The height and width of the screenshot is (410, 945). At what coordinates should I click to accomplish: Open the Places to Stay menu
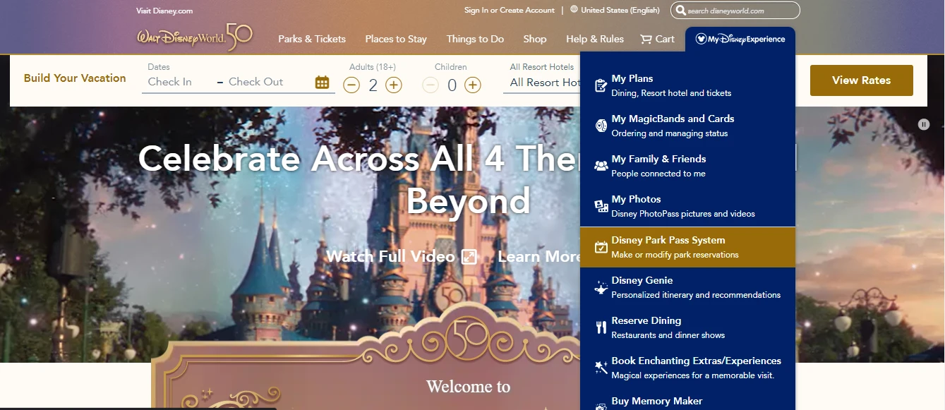396,39
